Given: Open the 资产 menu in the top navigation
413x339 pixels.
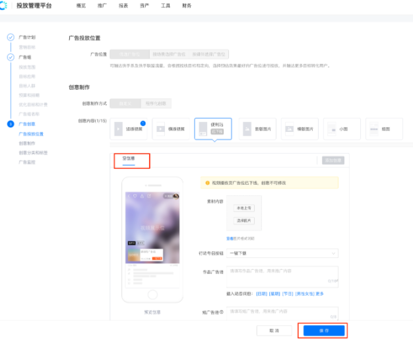Looking at the screenshot, I should pyautogui.click(x=144, y=5).
